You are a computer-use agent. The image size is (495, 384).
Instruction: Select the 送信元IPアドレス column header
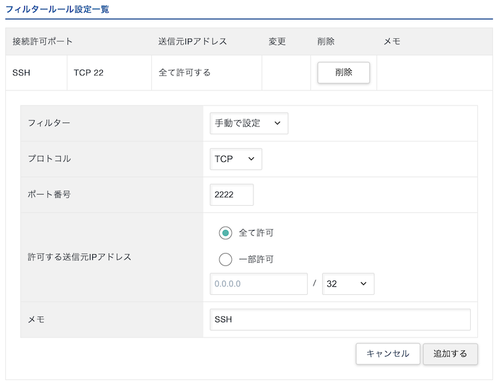coord(192,41)
